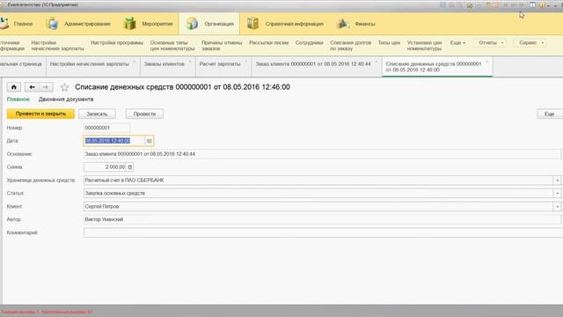This screenshot has height=317, width=563.
Task: Open the Главное section icon
Action: pos(4,24)
